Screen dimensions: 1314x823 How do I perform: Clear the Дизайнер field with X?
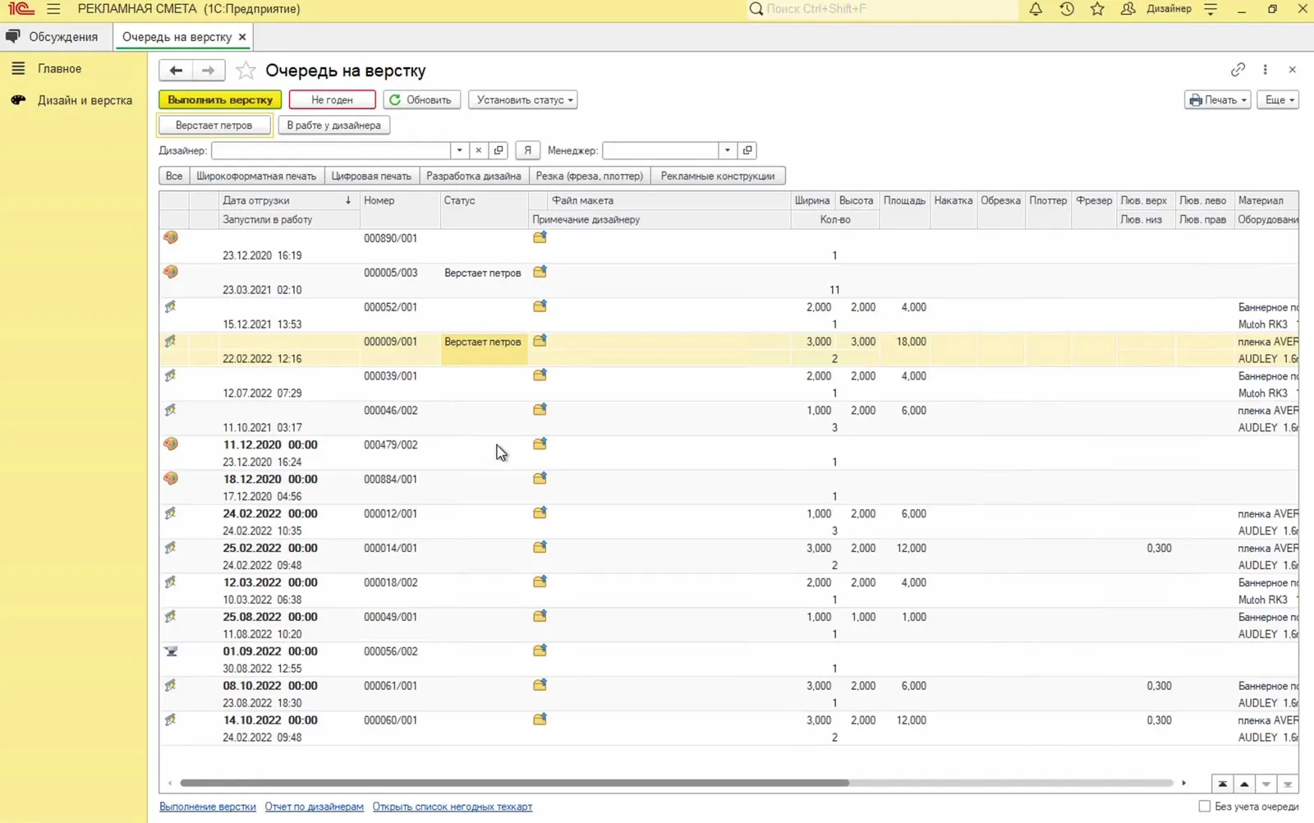pyautogui.click(x=479, y=150)
